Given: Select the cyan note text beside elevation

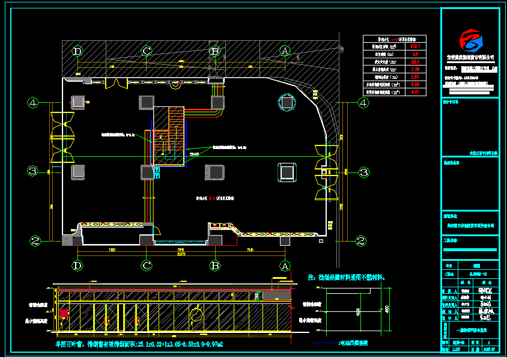Looking at the screenshot, I should tap(346, 277).
